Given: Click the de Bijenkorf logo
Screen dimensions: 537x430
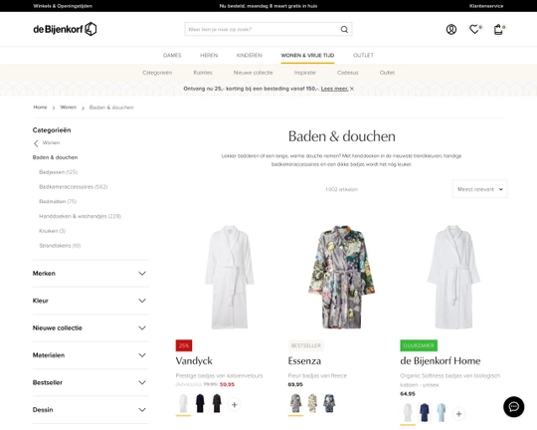Looking at the screenshot, I should tap(65, 29).
